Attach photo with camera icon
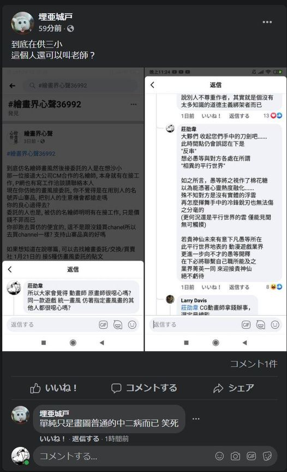Viewport: 287px width, 472px height. click(x=235, y=456)
